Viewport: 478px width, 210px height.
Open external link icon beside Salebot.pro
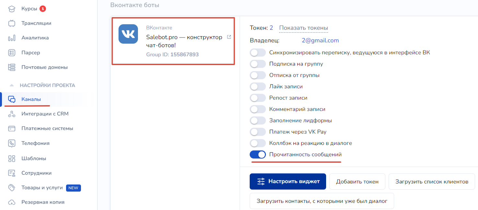tap(229, 37)
